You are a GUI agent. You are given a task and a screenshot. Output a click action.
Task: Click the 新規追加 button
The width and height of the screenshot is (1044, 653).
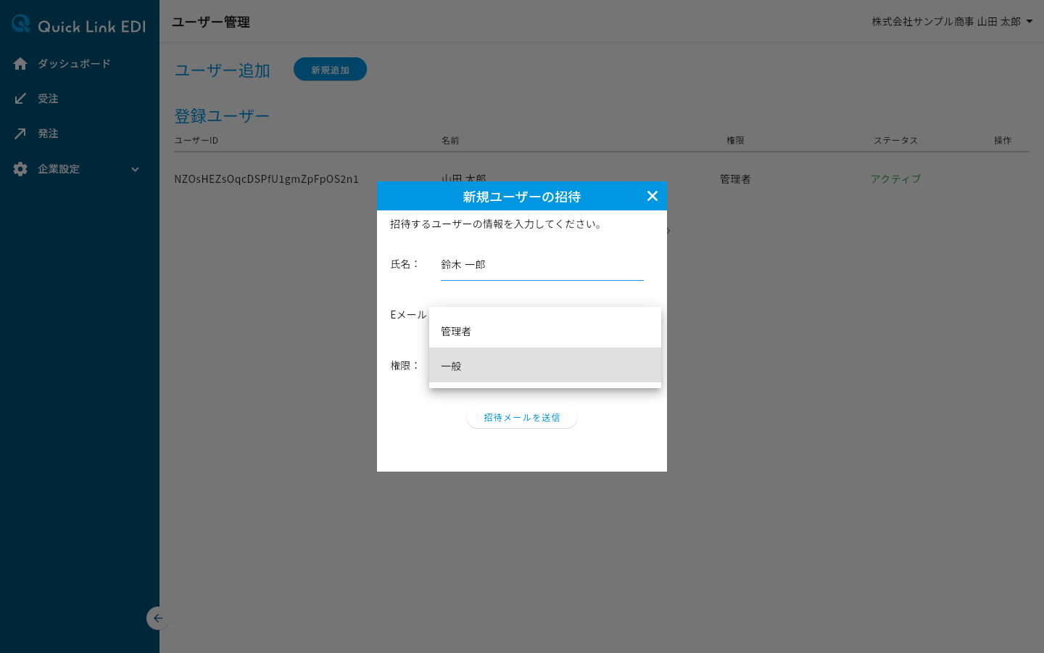[330, 70]
